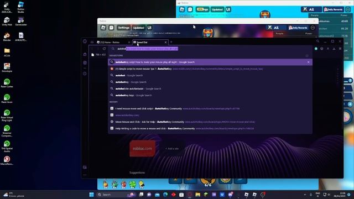
Task: Click the browser tab search magnifier
Action: pos(317,41)
